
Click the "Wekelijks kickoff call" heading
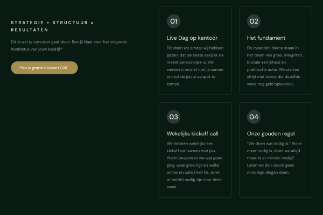[193, 133]
